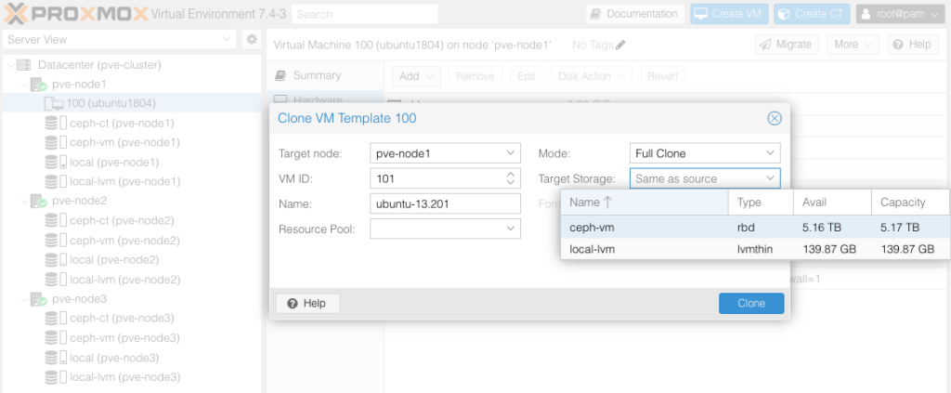Close the Clone VM Template dialog
Viewport: 951px width, 393px height.
[775, 118]
